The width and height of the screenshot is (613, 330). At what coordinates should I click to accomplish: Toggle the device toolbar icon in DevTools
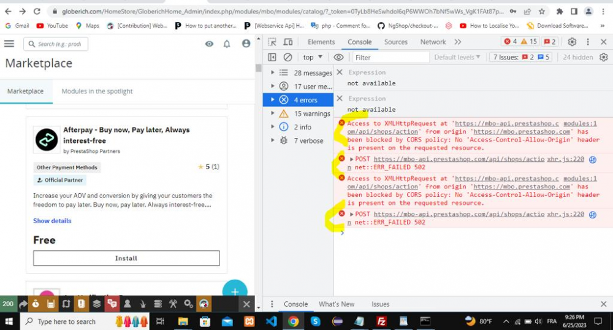pos(288,42)
